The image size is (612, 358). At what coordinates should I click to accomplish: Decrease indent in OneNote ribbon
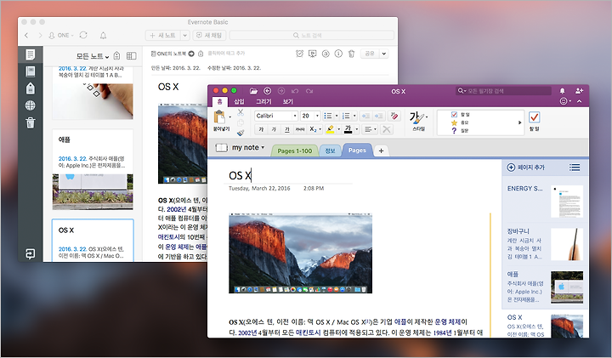click(365, 116)
